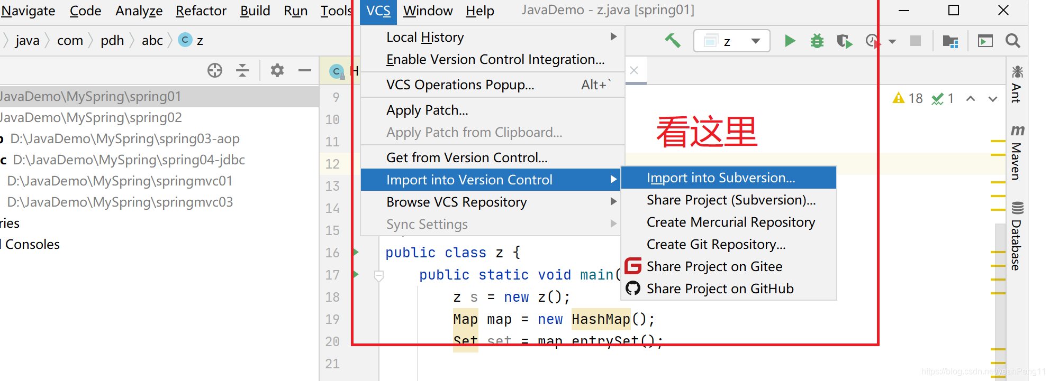Click the locate target crosshair icon

[x=215, y=70]
